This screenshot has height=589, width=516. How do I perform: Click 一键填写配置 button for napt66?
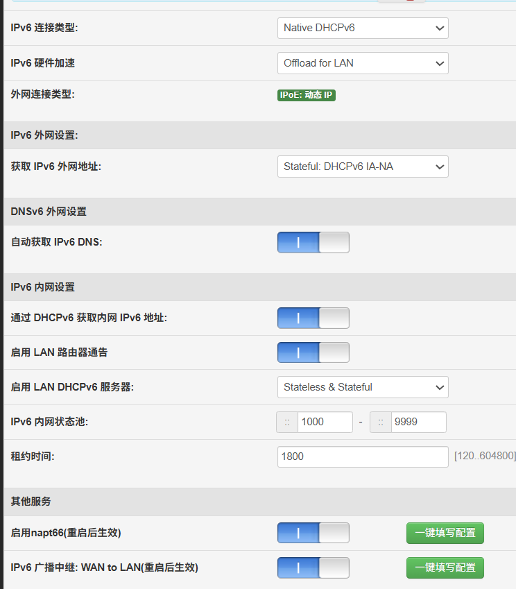click(x=445, y=533)
